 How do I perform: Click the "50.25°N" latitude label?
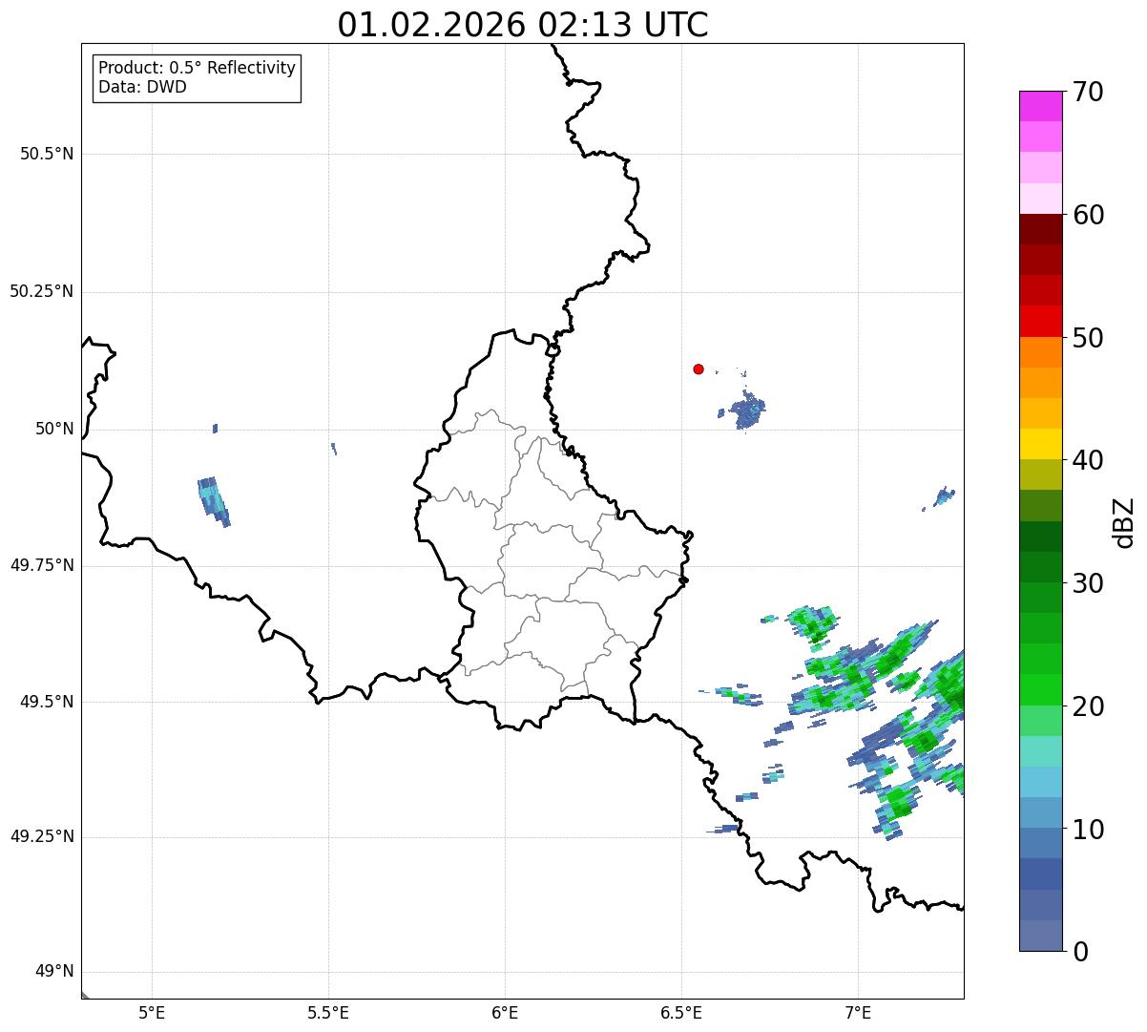click(42, 291)
